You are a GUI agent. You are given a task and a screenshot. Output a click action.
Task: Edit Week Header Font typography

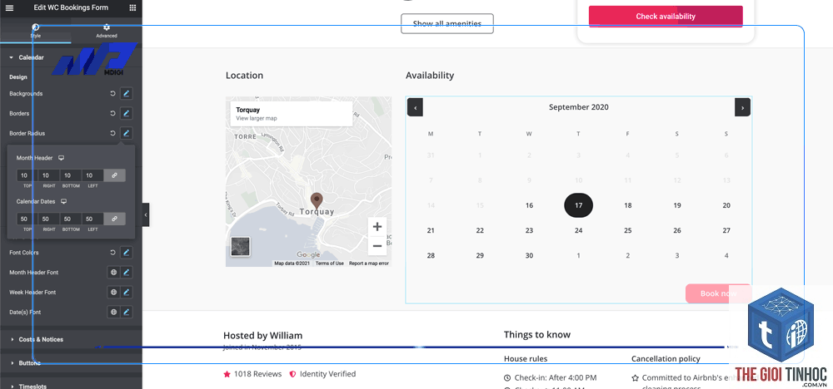pyautogui.click(x=127, y=292)
